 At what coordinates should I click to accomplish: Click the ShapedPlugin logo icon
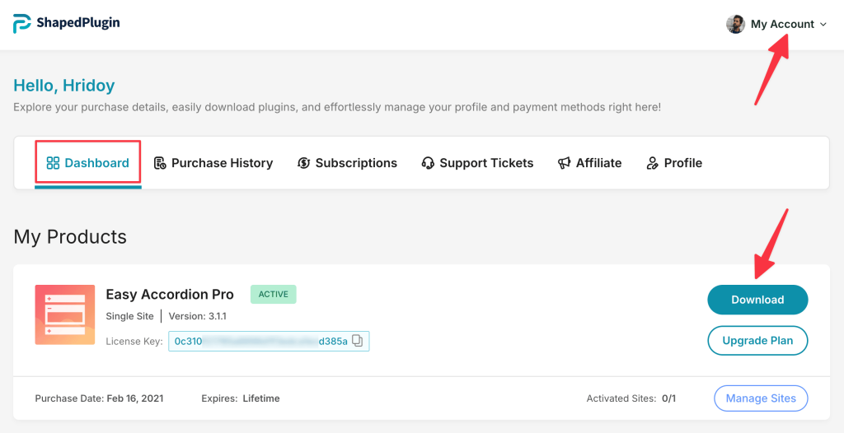pyautogui.click(x=22, y=24)
